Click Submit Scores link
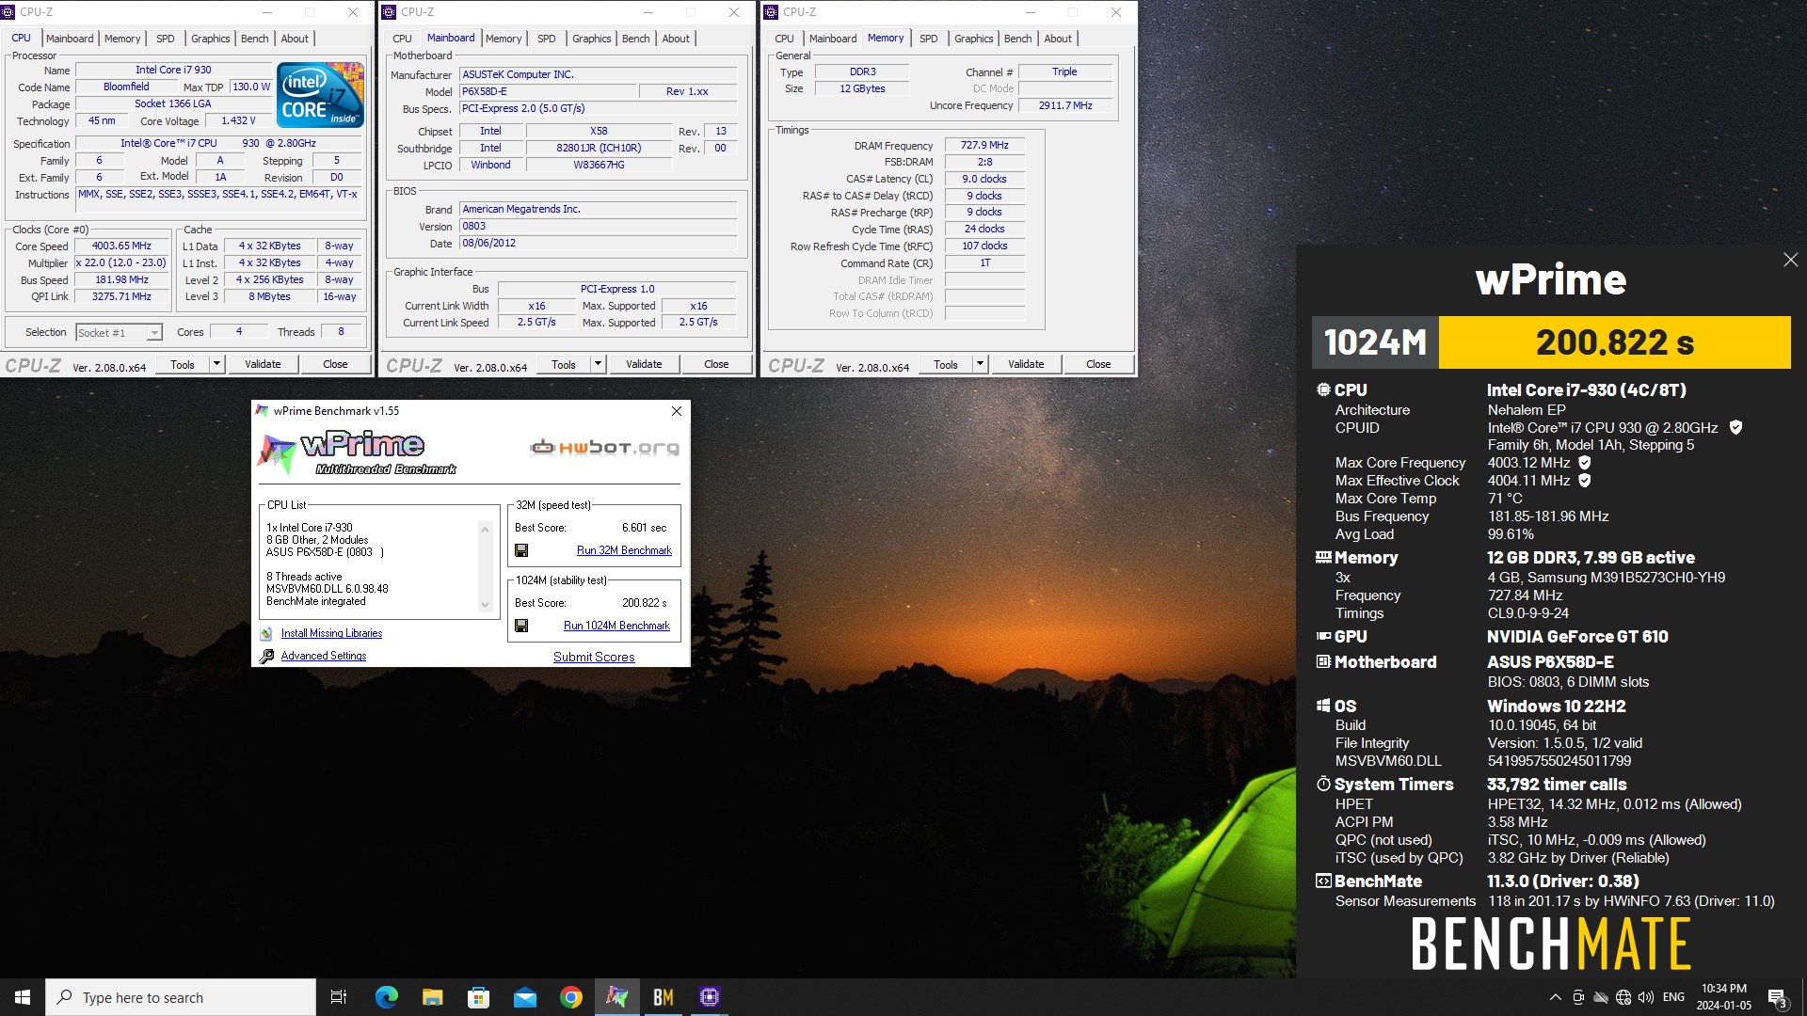 594,657
